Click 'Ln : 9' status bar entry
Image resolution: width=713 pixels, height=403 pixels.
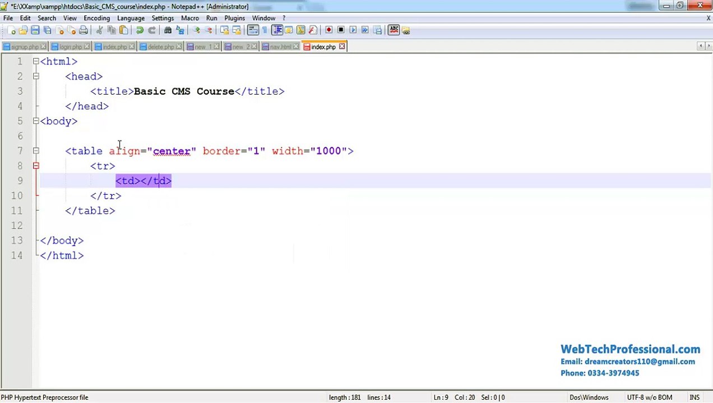[x=441, y=397]
